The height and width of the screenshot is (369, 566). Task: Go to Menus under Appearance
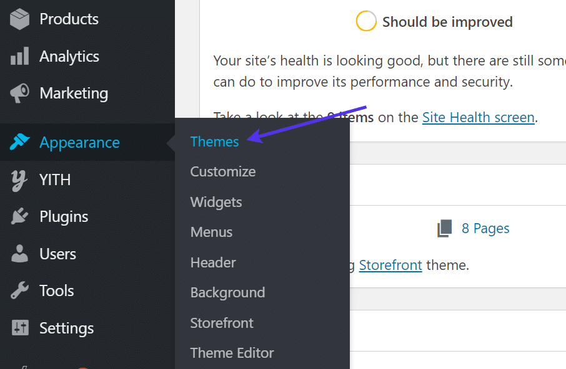coord(211,232)
